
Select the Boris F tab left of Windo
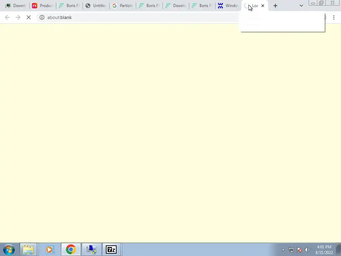coord(202,6)
